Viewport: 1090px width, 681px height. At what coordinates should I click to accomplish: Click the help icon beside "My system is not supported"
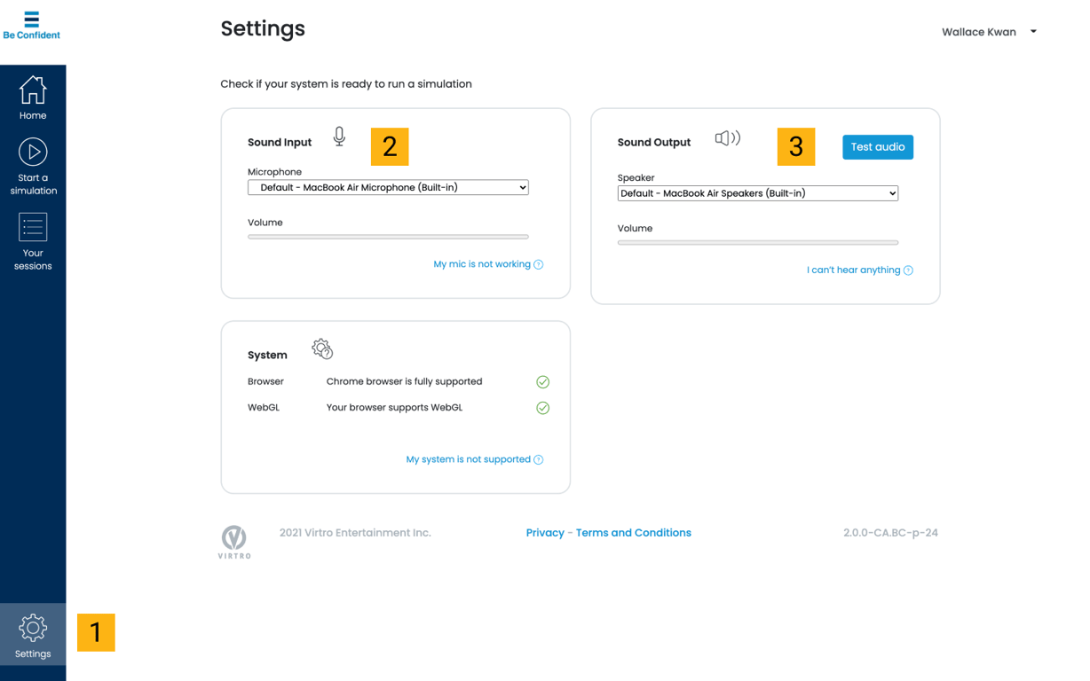pyautogui.click(x=539, y=459)
